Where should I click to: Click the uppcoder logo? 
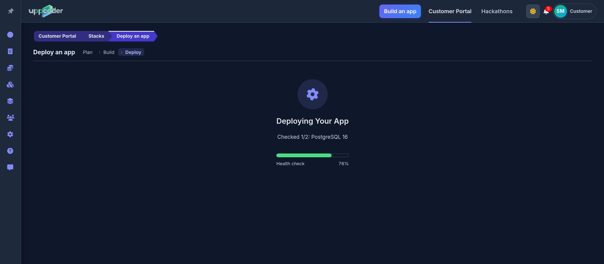(x=46, y=11)
